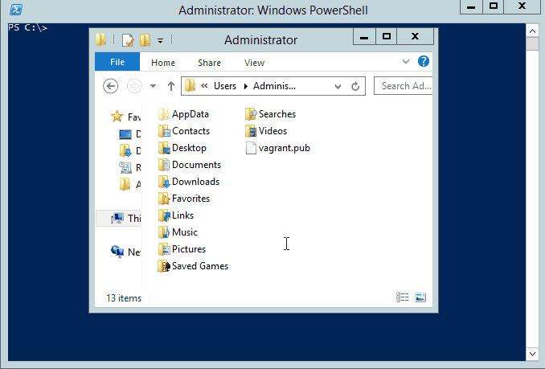Open the AppData folder

point(183,114)
